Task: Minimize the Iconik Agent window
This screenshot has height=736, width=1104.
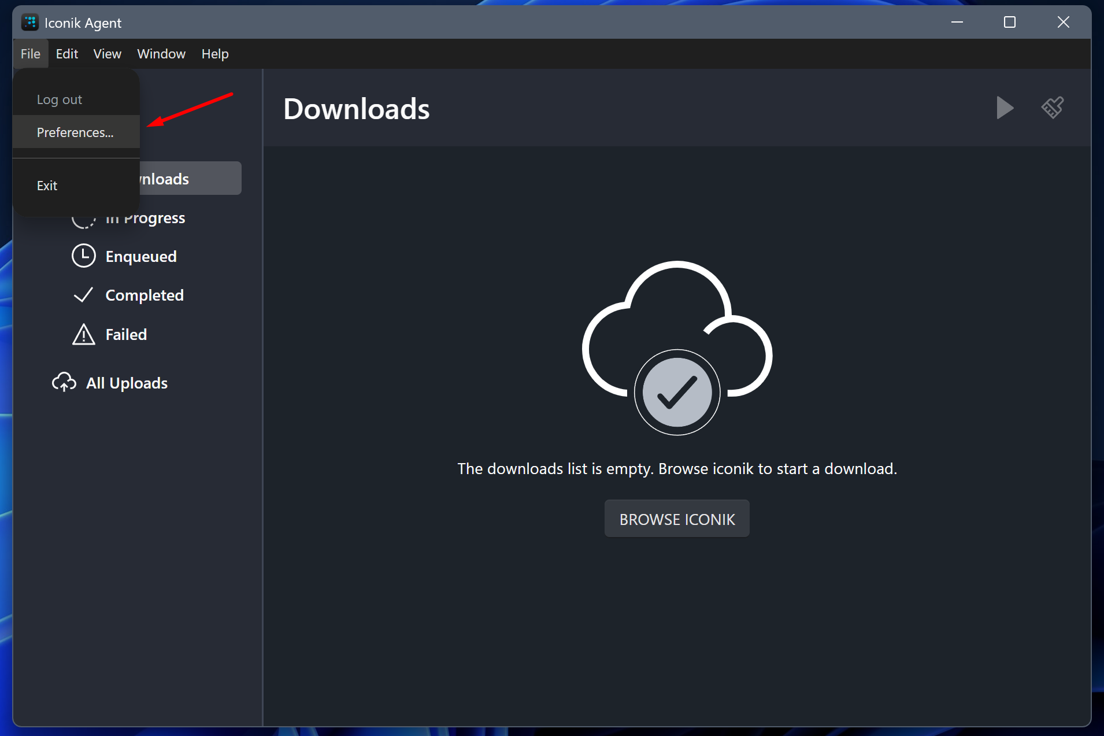Action: click(957, 23)
